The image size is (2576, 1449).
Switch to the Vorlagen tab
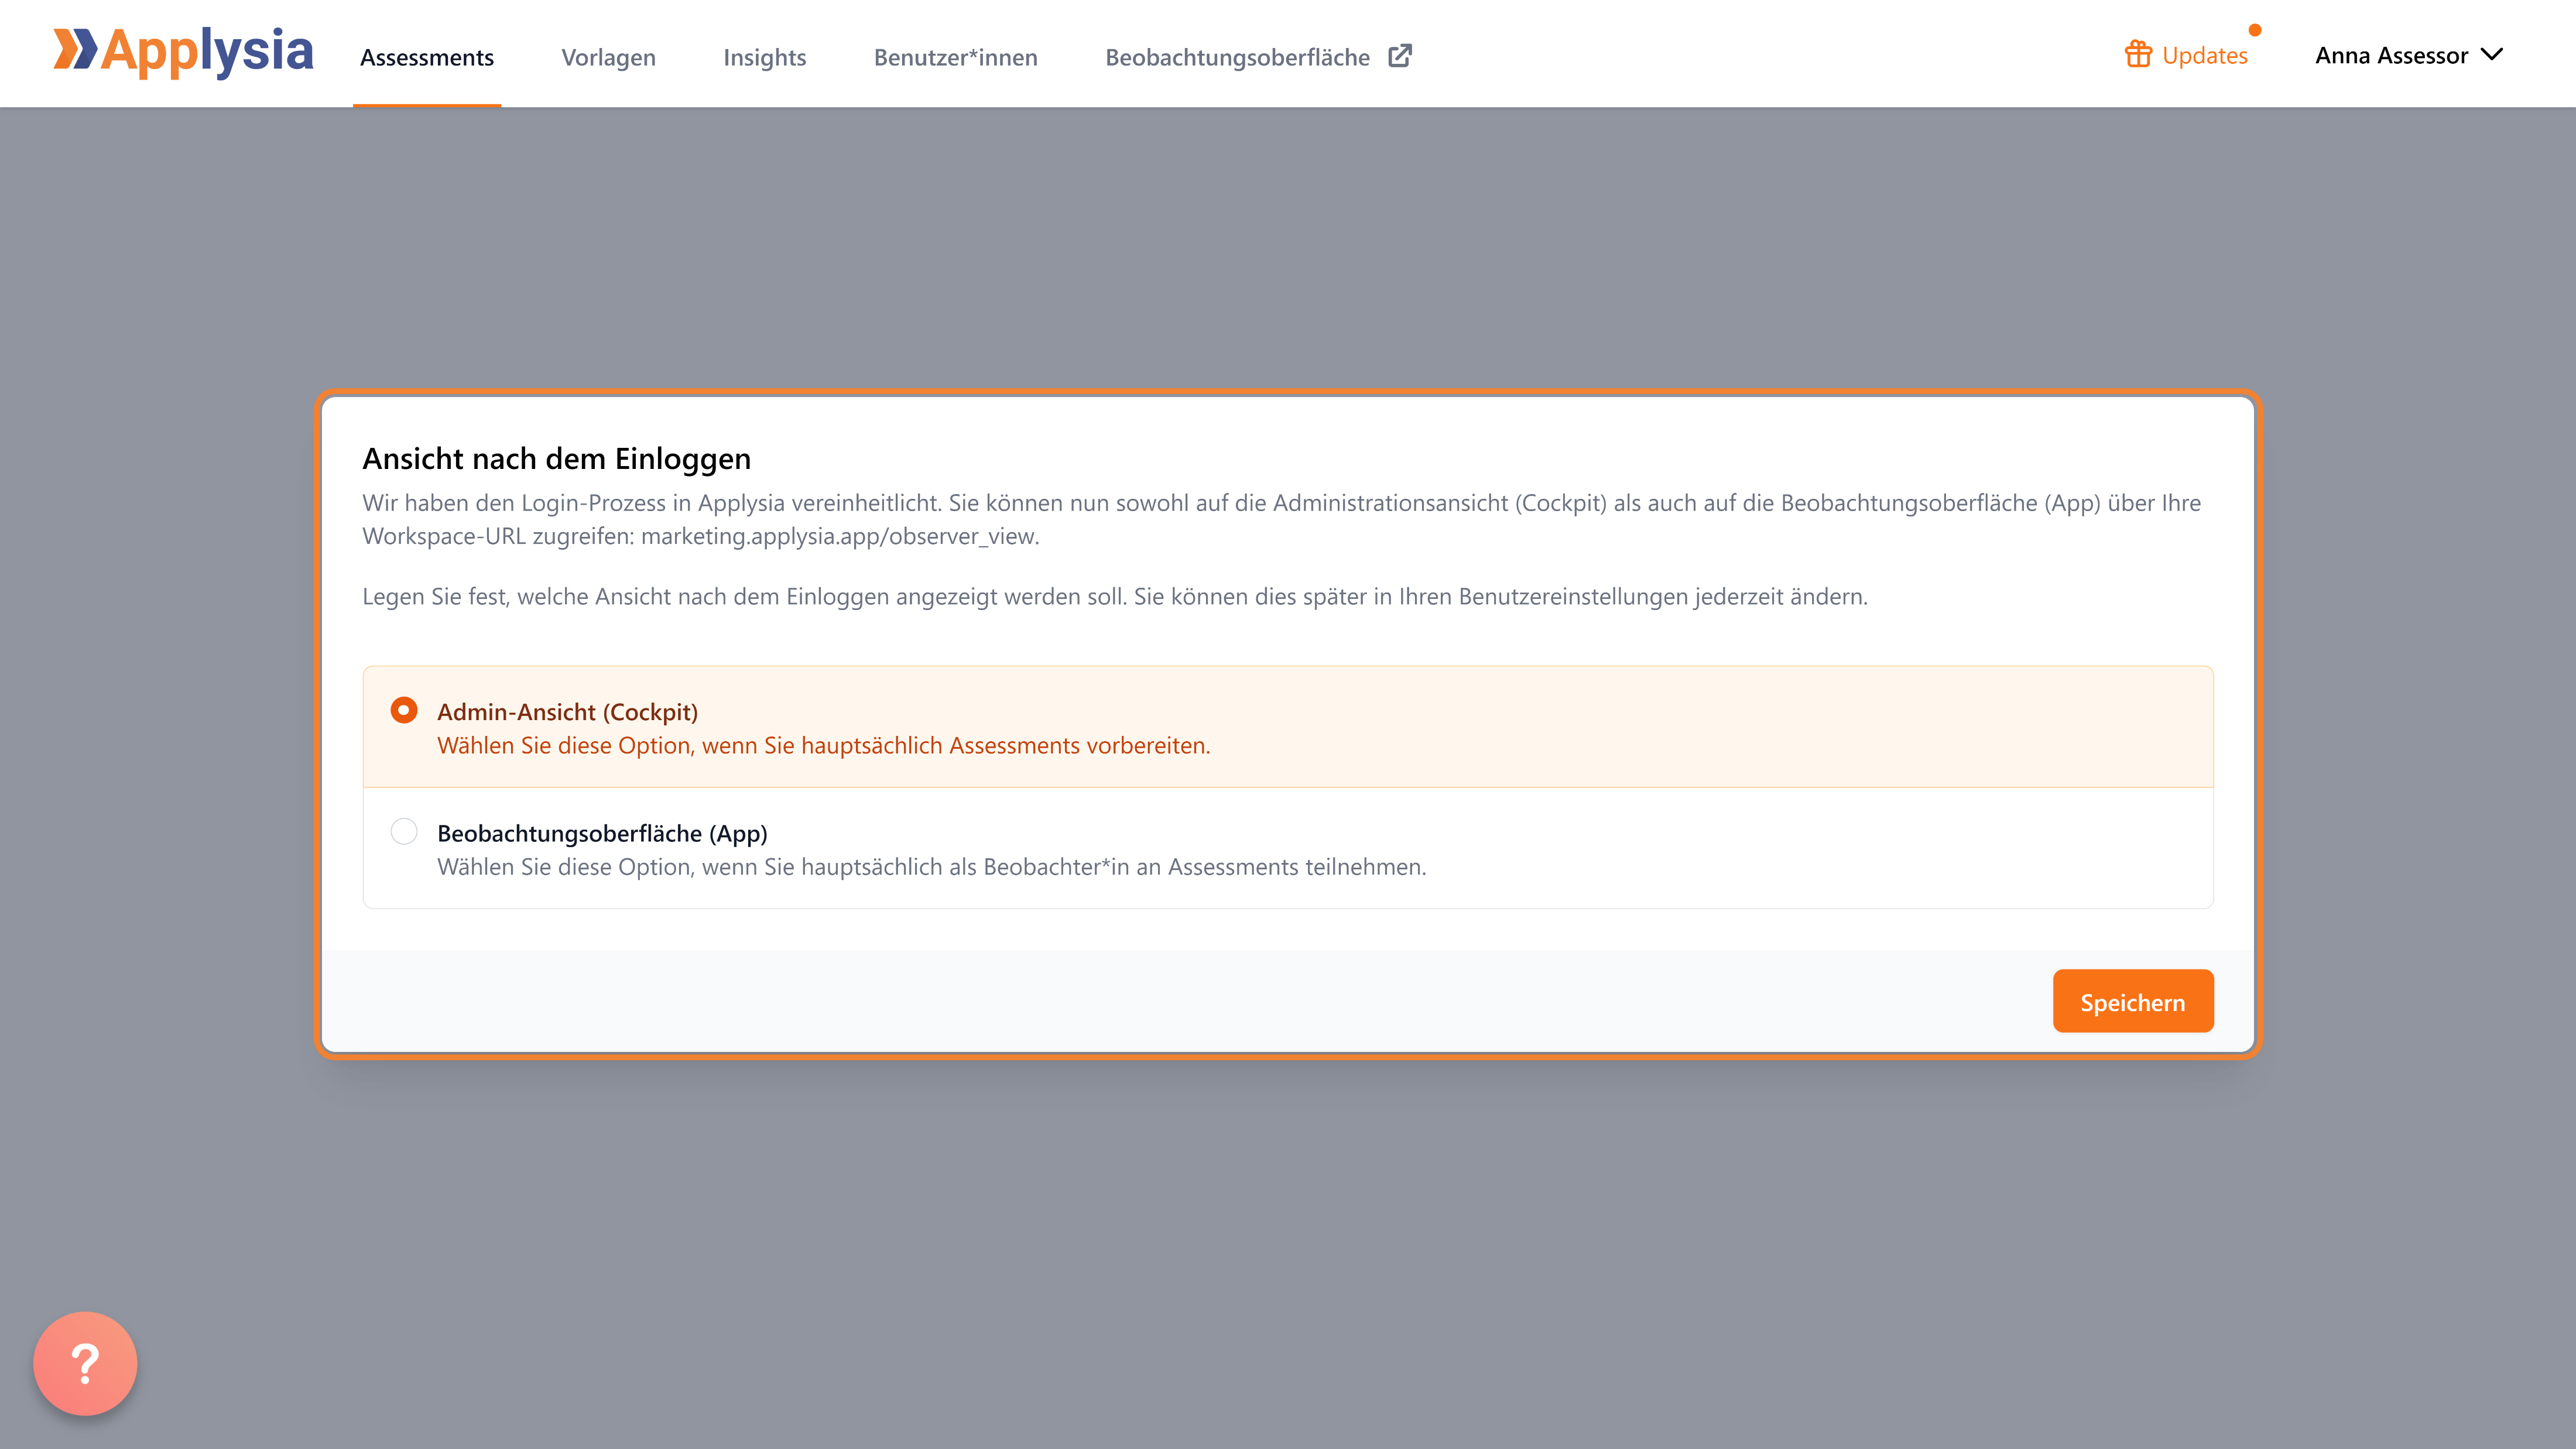(608, 57)
